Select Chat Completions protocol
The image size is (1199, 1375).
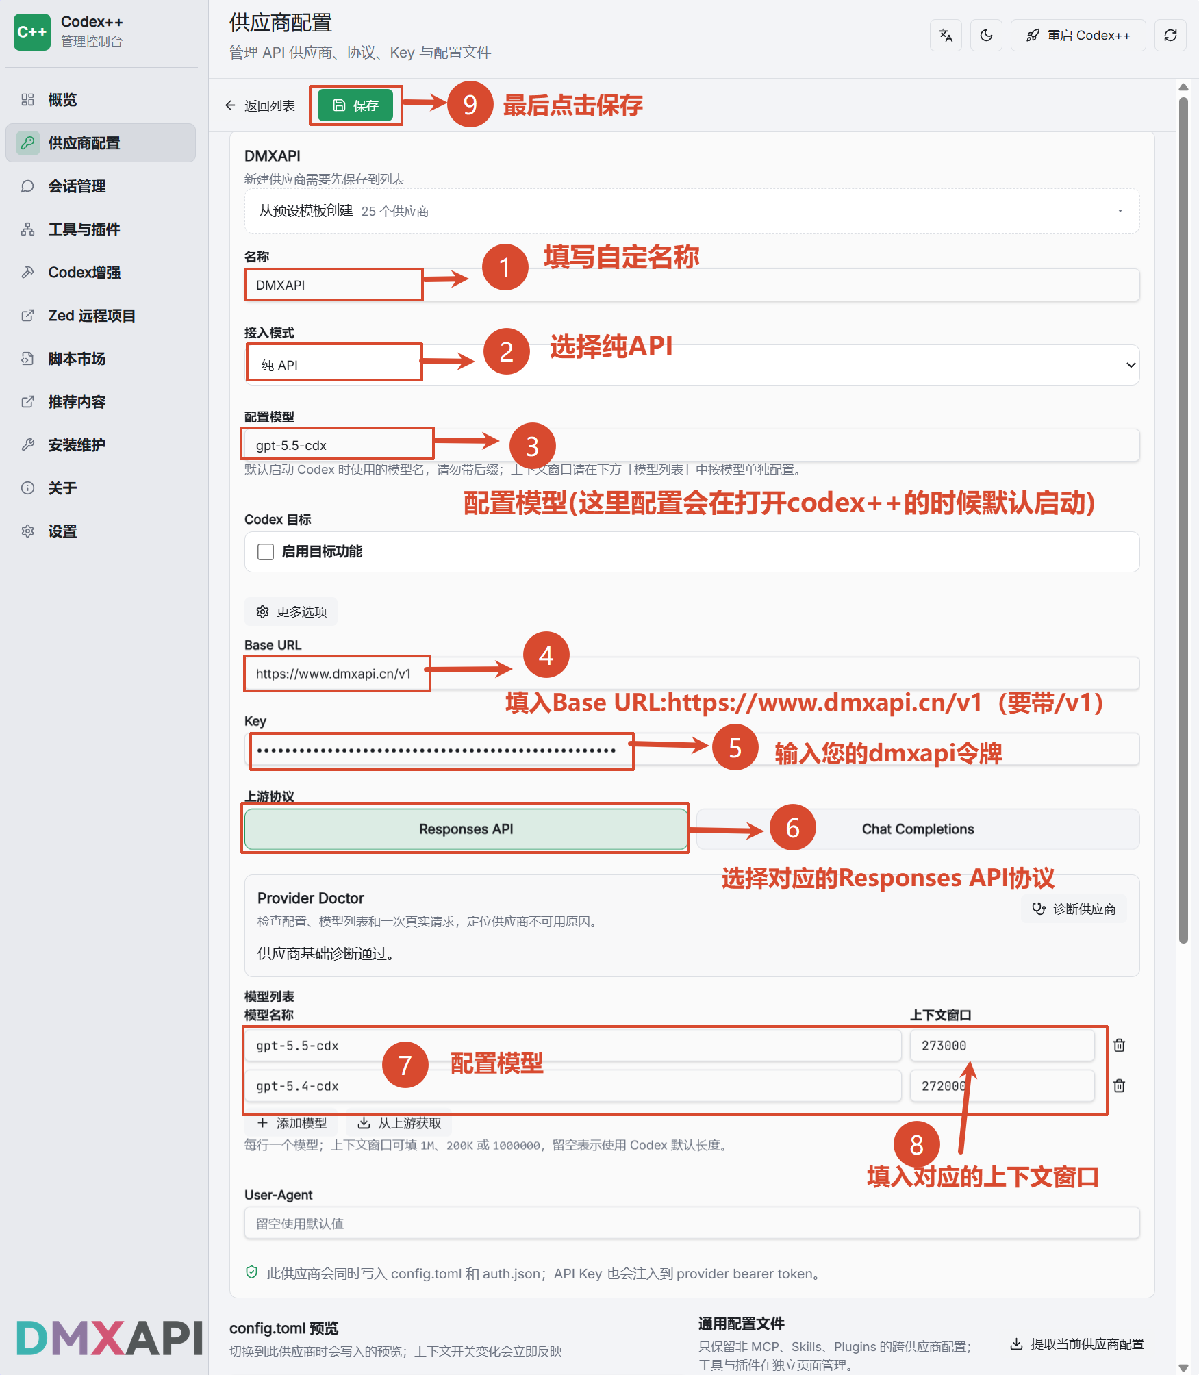(918, 829)
